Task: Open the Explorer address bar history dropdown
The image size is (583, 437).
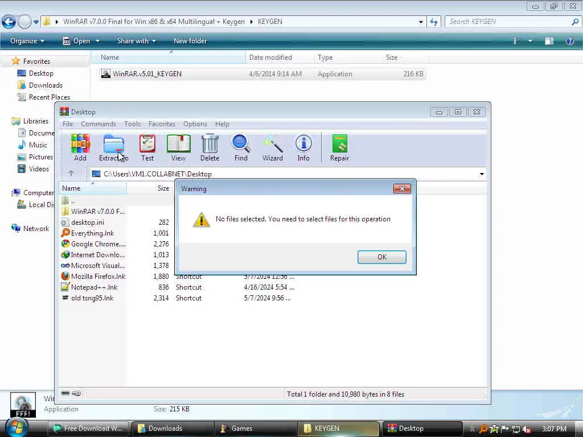Action: click(x=421, y=22)
